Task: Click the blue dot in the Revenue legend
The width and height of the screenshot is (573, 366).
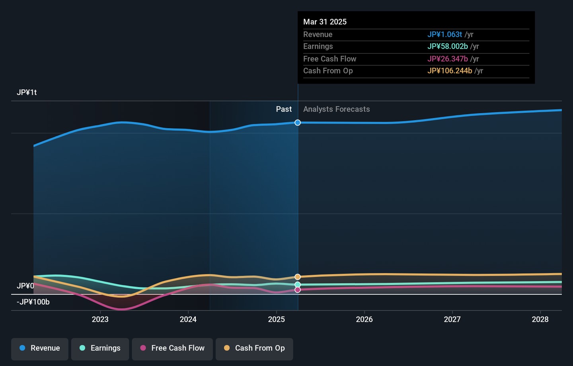Action: (x=23, y=348)
